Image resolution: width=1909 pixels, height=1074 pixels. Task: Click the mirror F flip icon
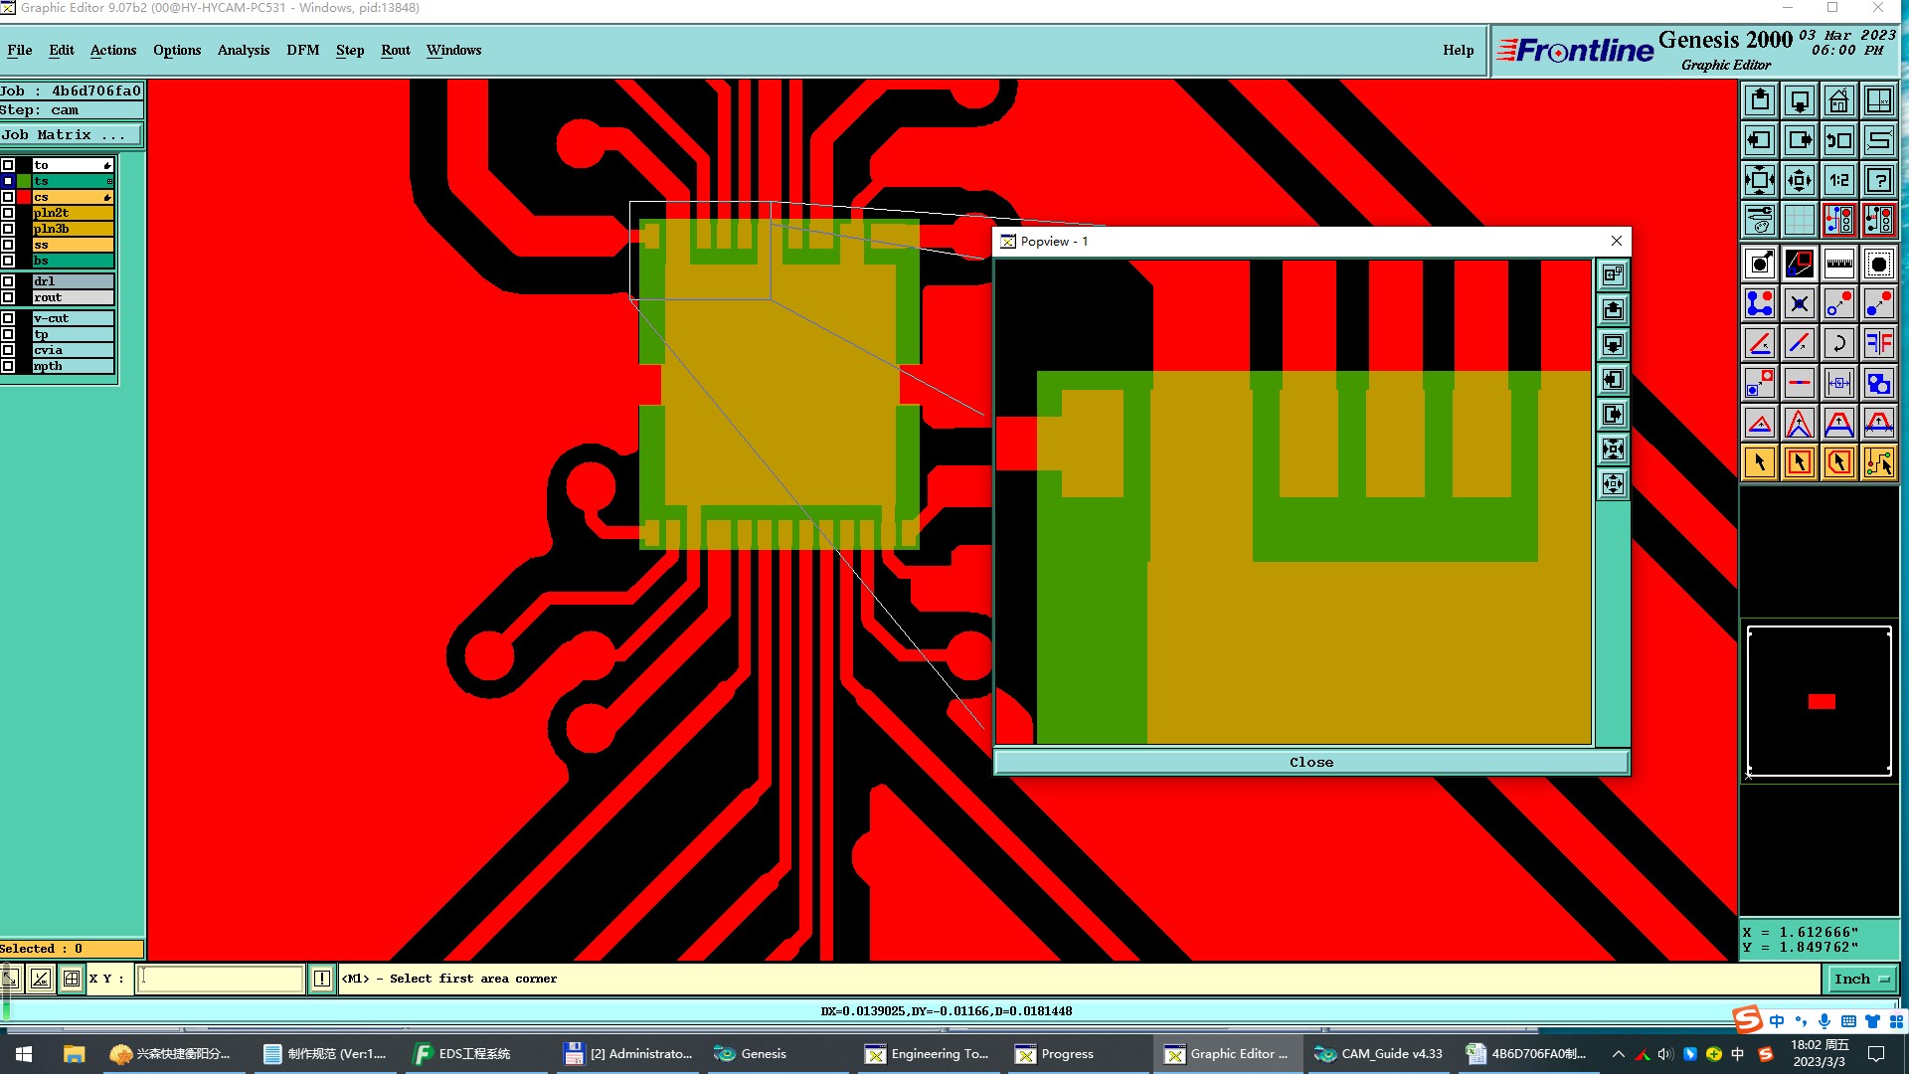[x=1878, y=343]
